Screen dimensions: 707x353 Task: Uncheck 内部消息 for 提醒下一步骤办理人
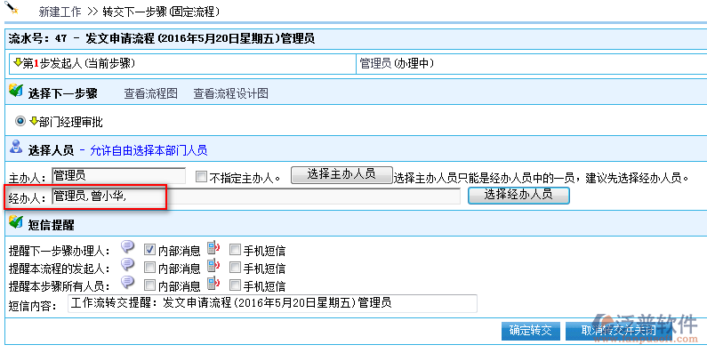coord(149,249)
